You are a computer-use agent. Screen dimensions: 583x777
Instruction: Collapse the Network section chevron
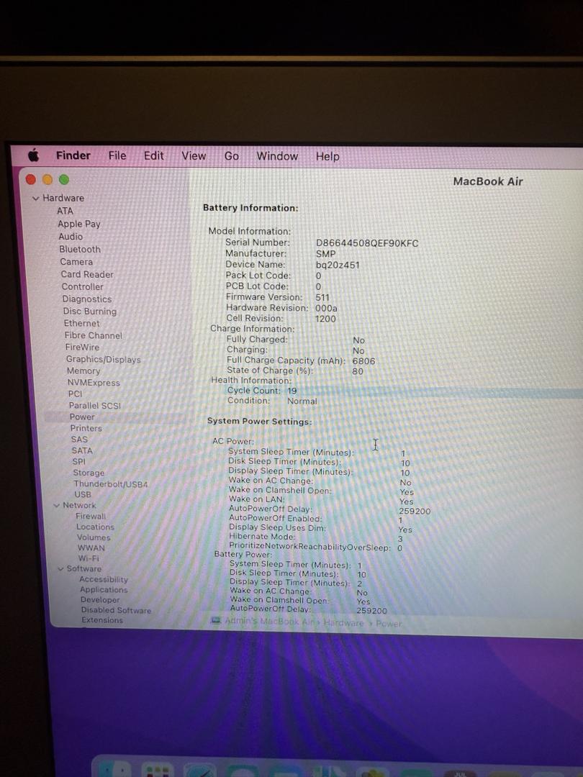(56, 506)
